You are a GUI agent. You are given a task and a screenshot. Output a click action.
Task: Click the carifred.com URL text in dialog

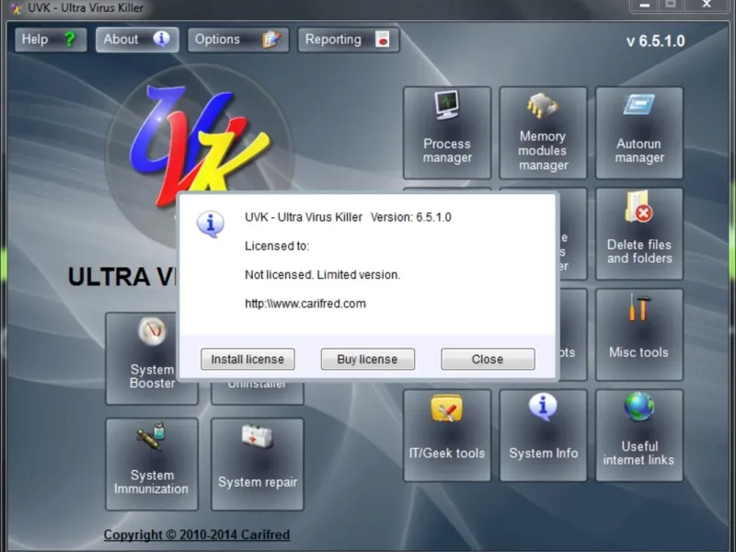coord(305,304)
